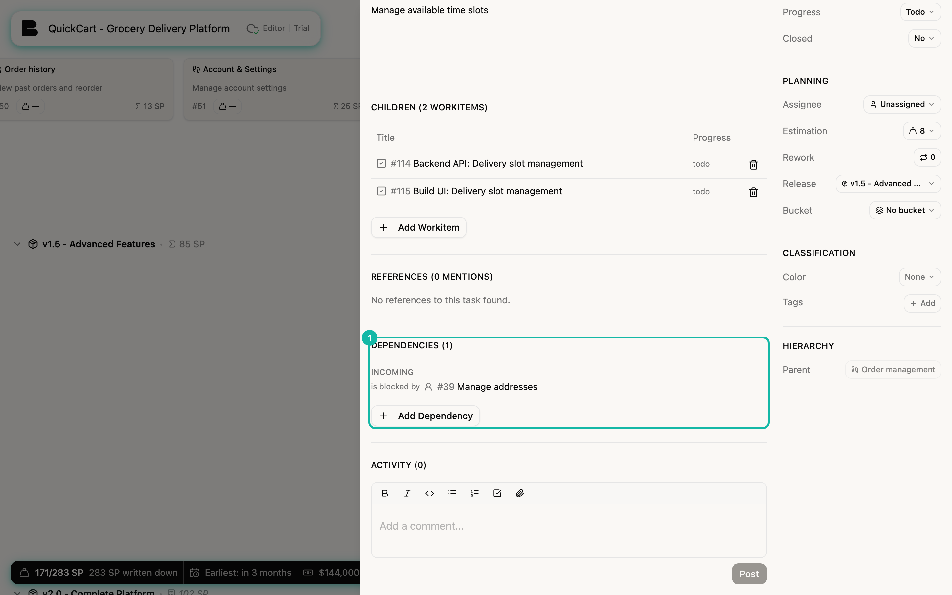Insert a bullet list in the comment
Image resolution: width=952 pixels, height=595 pixels.
pos(452,493)
